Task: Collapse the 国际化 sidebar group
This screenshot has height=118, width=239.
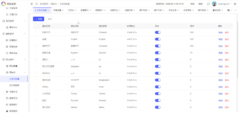Action: 25,72
